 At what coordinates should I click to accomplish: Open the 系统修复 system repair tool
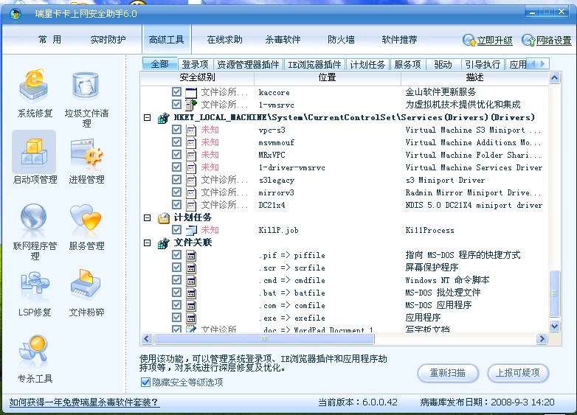tap(34, 86)
